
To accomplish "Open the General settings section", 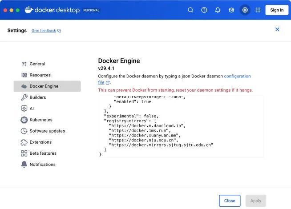I will (37, 64).
